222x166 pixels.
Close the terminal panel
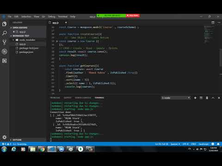pos(219,98)
